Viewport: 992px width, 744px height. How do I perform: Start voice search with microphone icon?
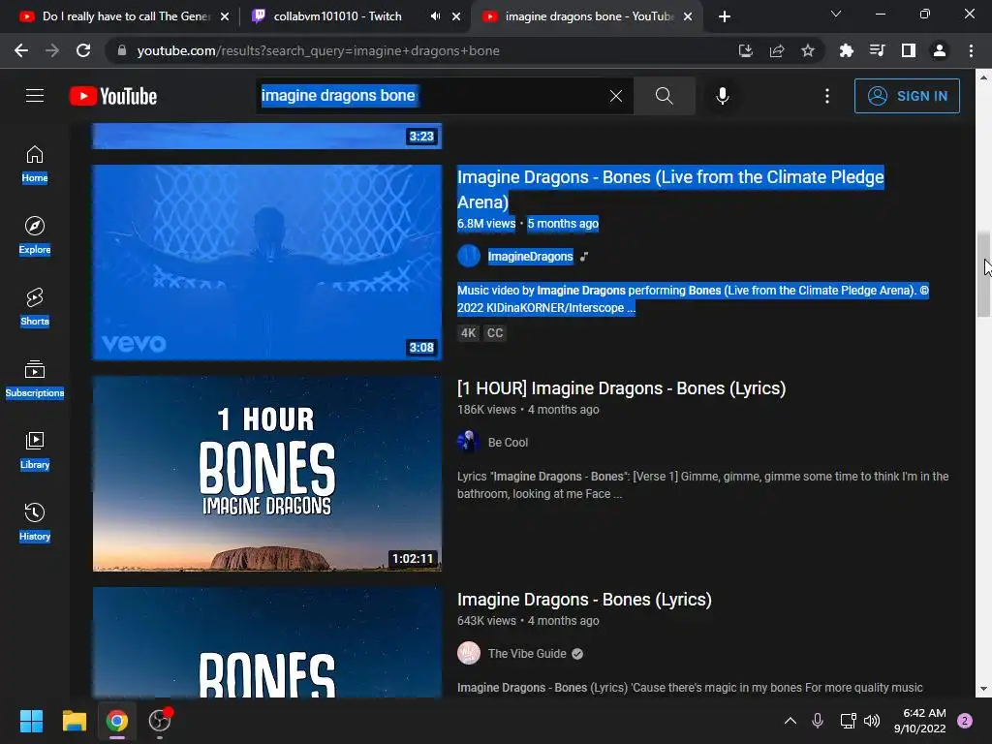click(723, 96)
